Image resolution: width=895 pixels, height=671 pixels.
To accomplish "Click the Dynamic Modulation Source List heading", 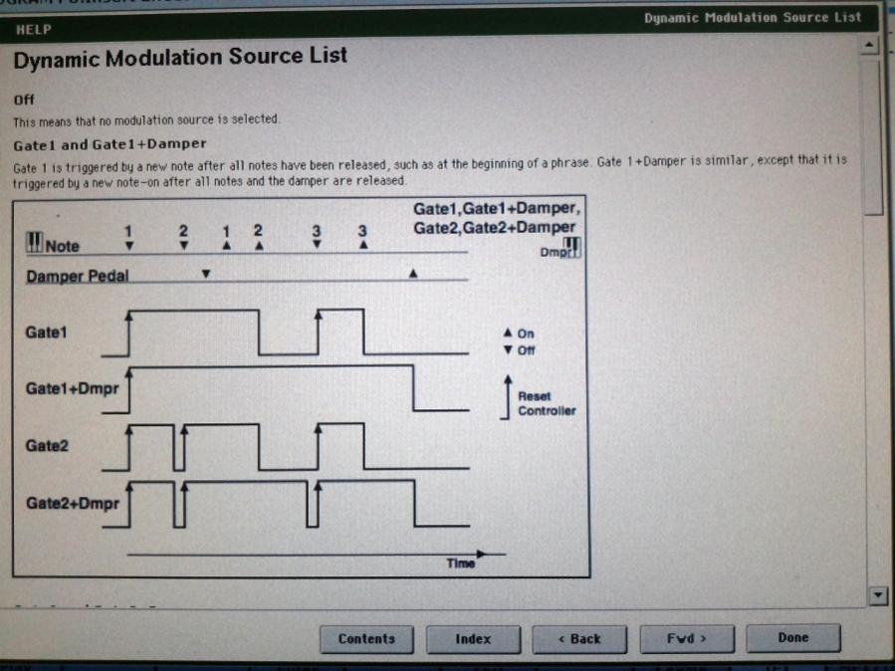I will pos(180,57).
